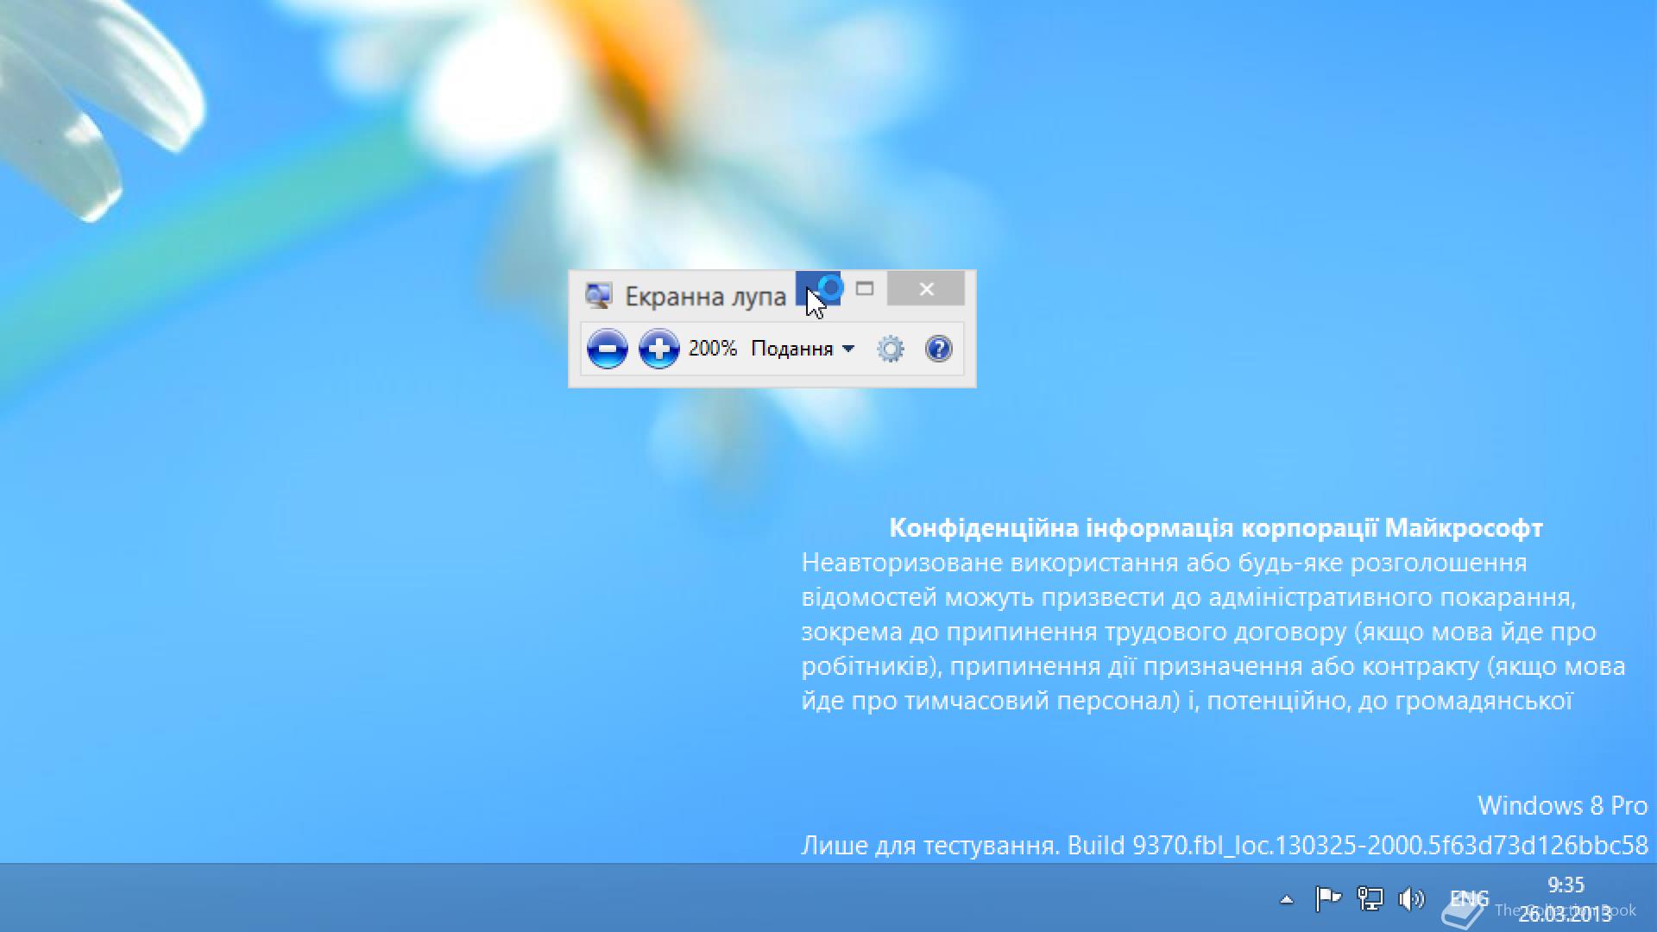Maximize the Екранна лупа window
The height and width of the screenshot is (932, 1657).
point(865,288)
